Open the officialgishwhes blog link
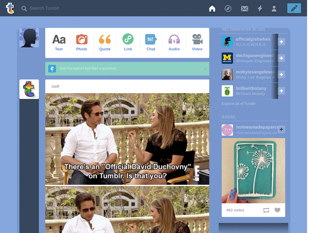Viewport: 311px width, 233px height. (253, 39)
